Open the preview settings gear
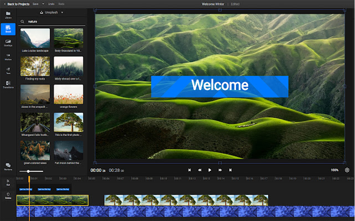The height and width of the screenshot is (221, 355). coord(347,170)
